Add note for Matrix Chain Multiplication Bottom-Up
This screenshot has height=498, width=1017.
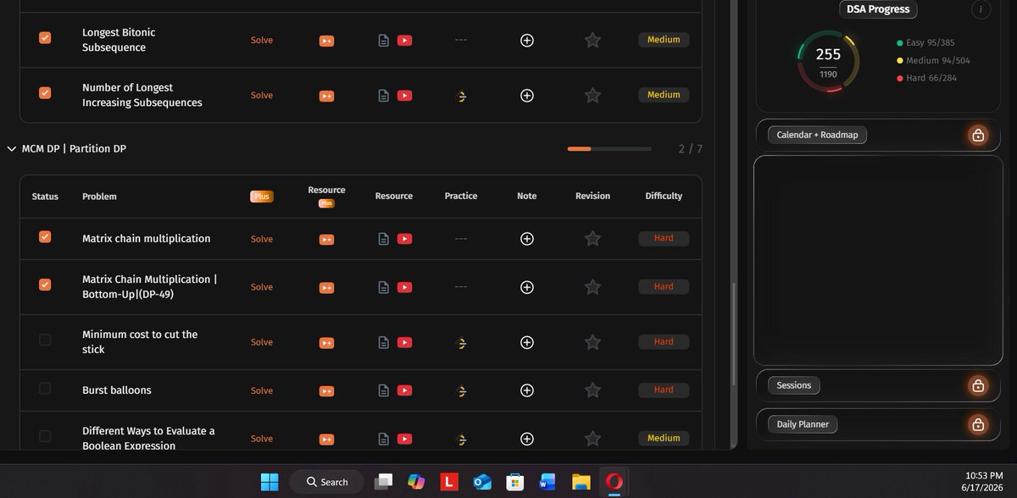pyautogui.click(x=527, y=287)
